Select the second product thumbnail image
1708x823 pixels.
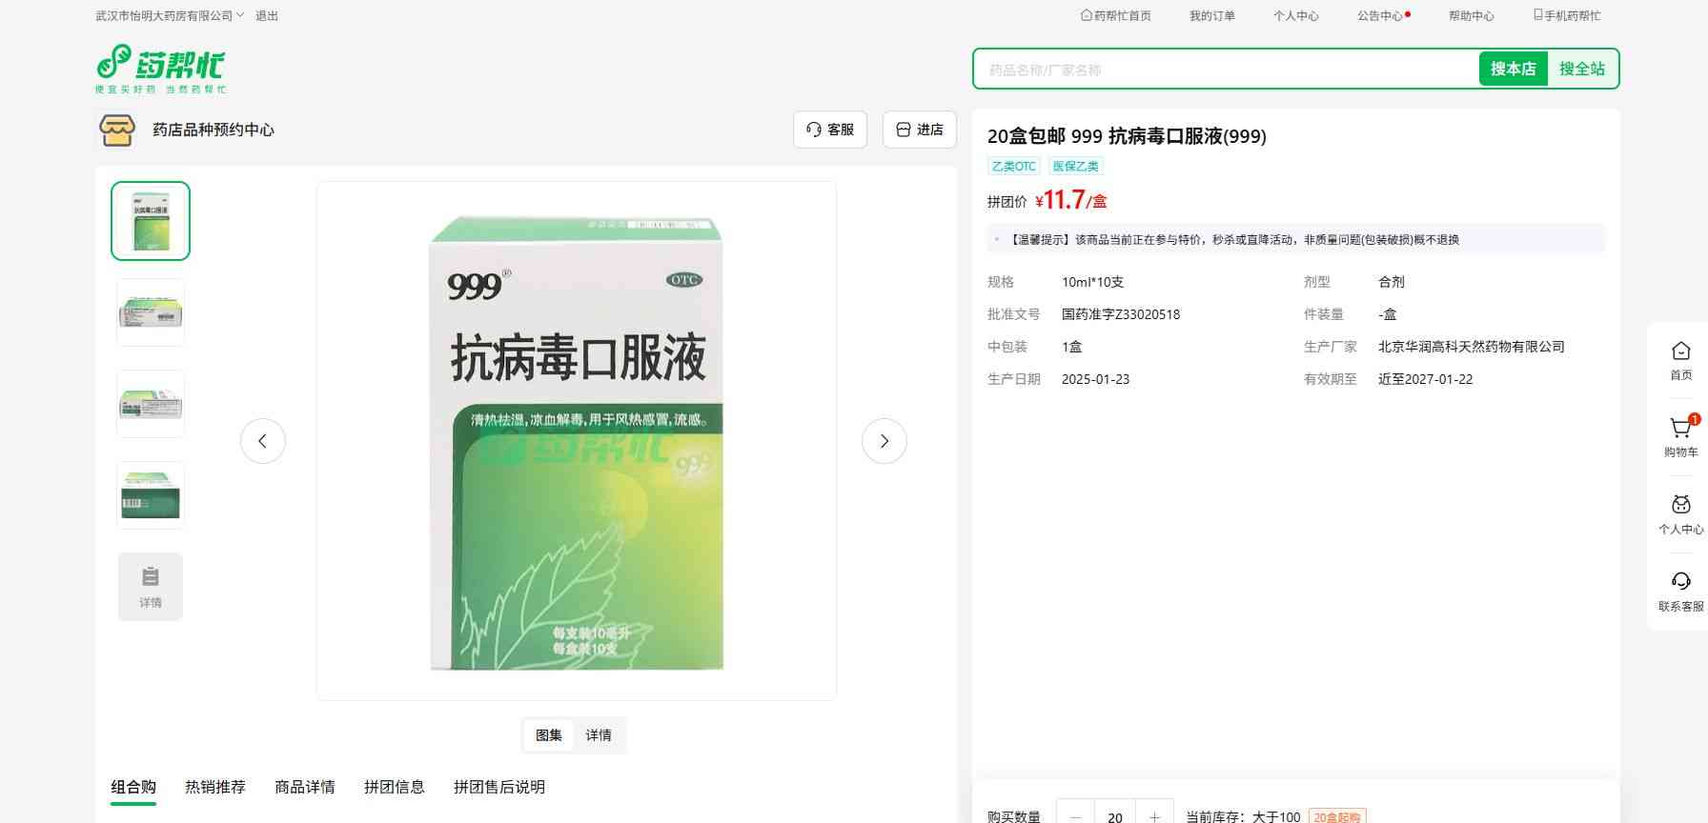point(151,312)
